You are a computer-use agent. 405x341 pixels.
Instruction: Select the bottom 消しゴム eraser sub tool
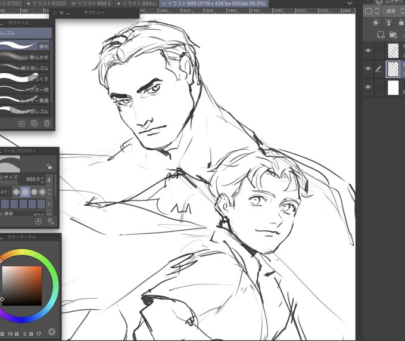click(24, 111)
